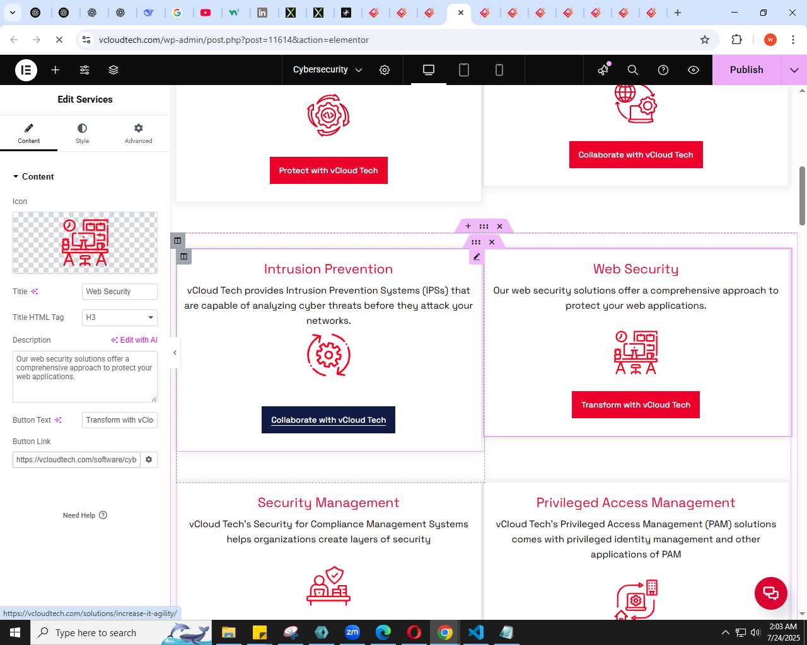
Task: Select the Web Security heading
Action: pyautogui.click(x=636, y=269)
